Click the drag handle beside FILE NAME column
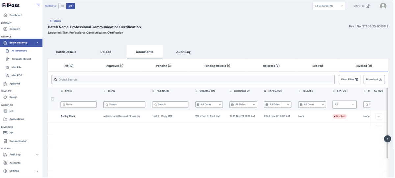 coord(153,91)
